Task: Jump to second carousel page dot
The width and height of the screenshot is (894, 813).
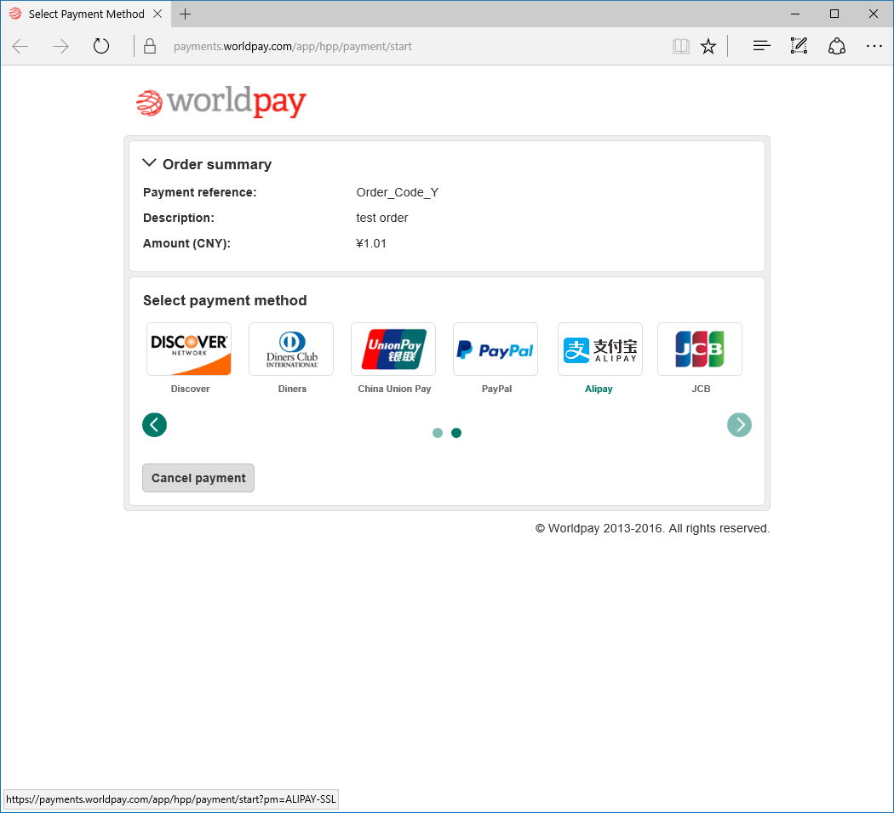Action: (x=456, y=433)
